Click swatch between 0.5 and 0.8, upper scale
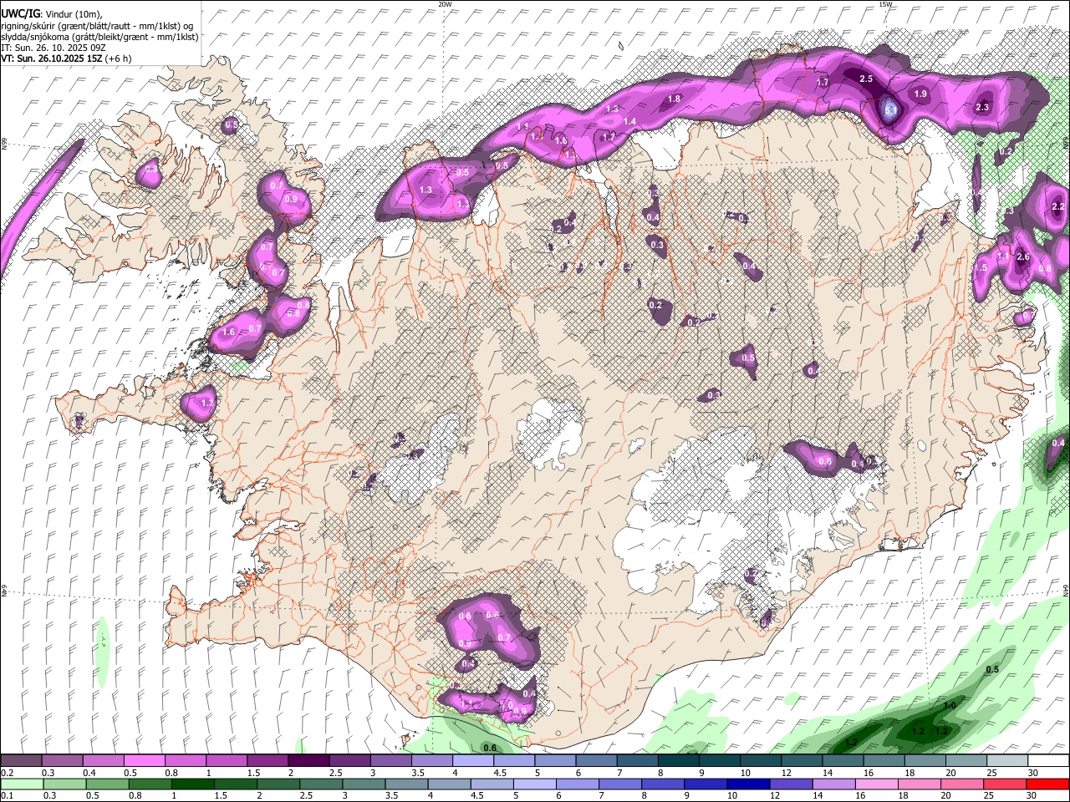The image size is (1070, 802). point(144,761)
